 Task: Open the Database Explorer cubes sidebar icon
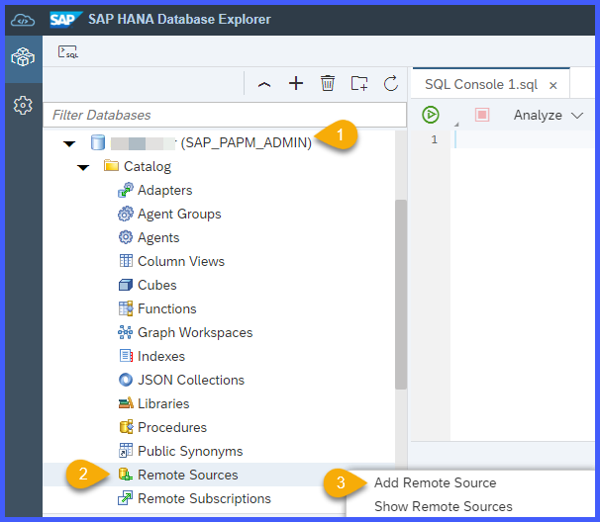[23, 57]
